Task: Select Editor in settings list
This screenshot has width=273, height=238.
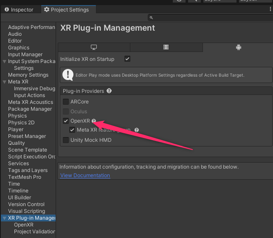Action: click(15, 41)
